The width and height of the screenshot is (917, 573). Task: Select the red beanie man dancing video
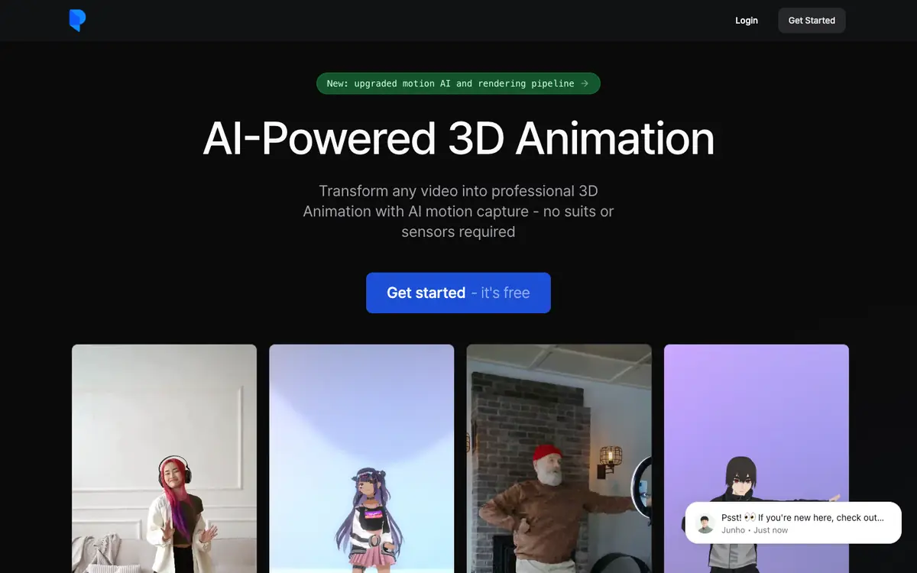(559, 458)
